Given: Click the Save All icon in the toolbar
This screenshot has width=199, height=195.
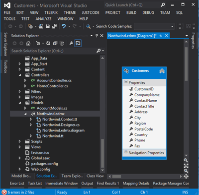Looking at the screenshot, I should pyautogui.click(x=54, y=26).
